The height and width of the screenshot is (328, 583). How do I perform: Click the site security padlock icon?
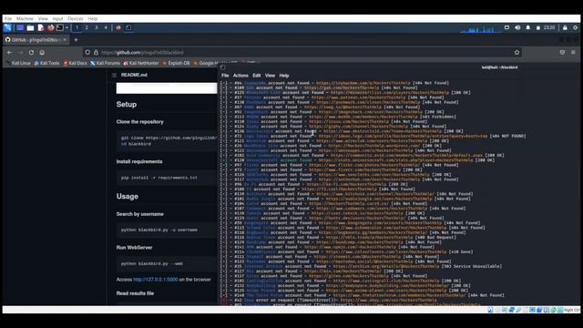tap(96, 53)
